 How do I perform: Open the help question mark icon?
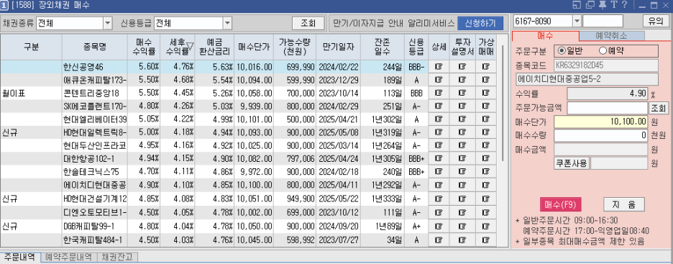[625, 5]
